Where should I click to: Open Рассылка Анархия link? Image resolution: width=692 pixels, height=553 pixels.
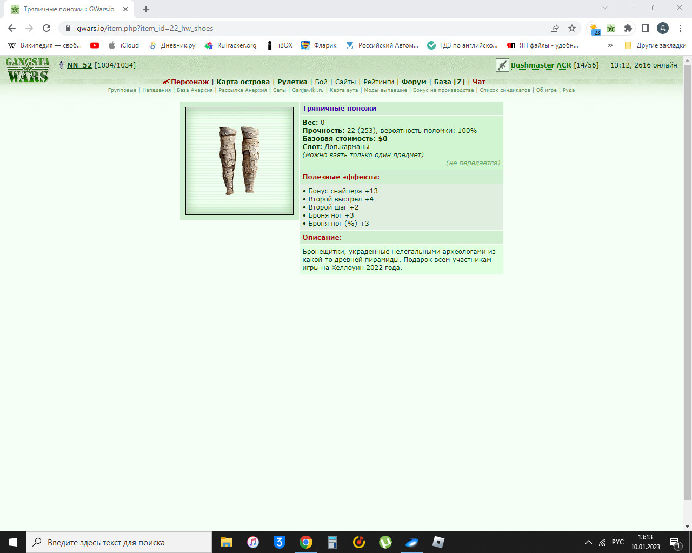(x=243, y=90)
